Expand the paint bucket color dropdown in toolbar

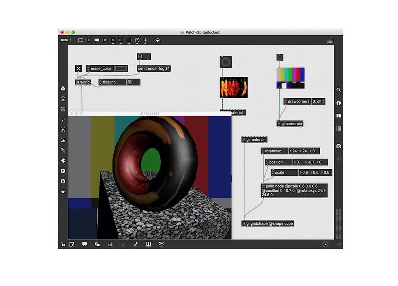pos(158,40)
